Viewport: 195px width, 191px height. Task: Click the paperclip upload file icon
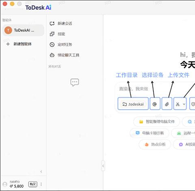click(167, 104)
